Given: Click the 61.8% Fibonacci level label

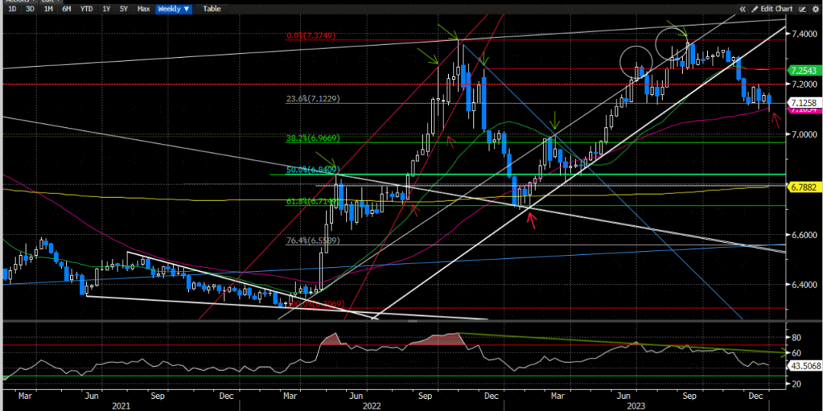Looking at the screenshot, I should click(x=313, y=202).
